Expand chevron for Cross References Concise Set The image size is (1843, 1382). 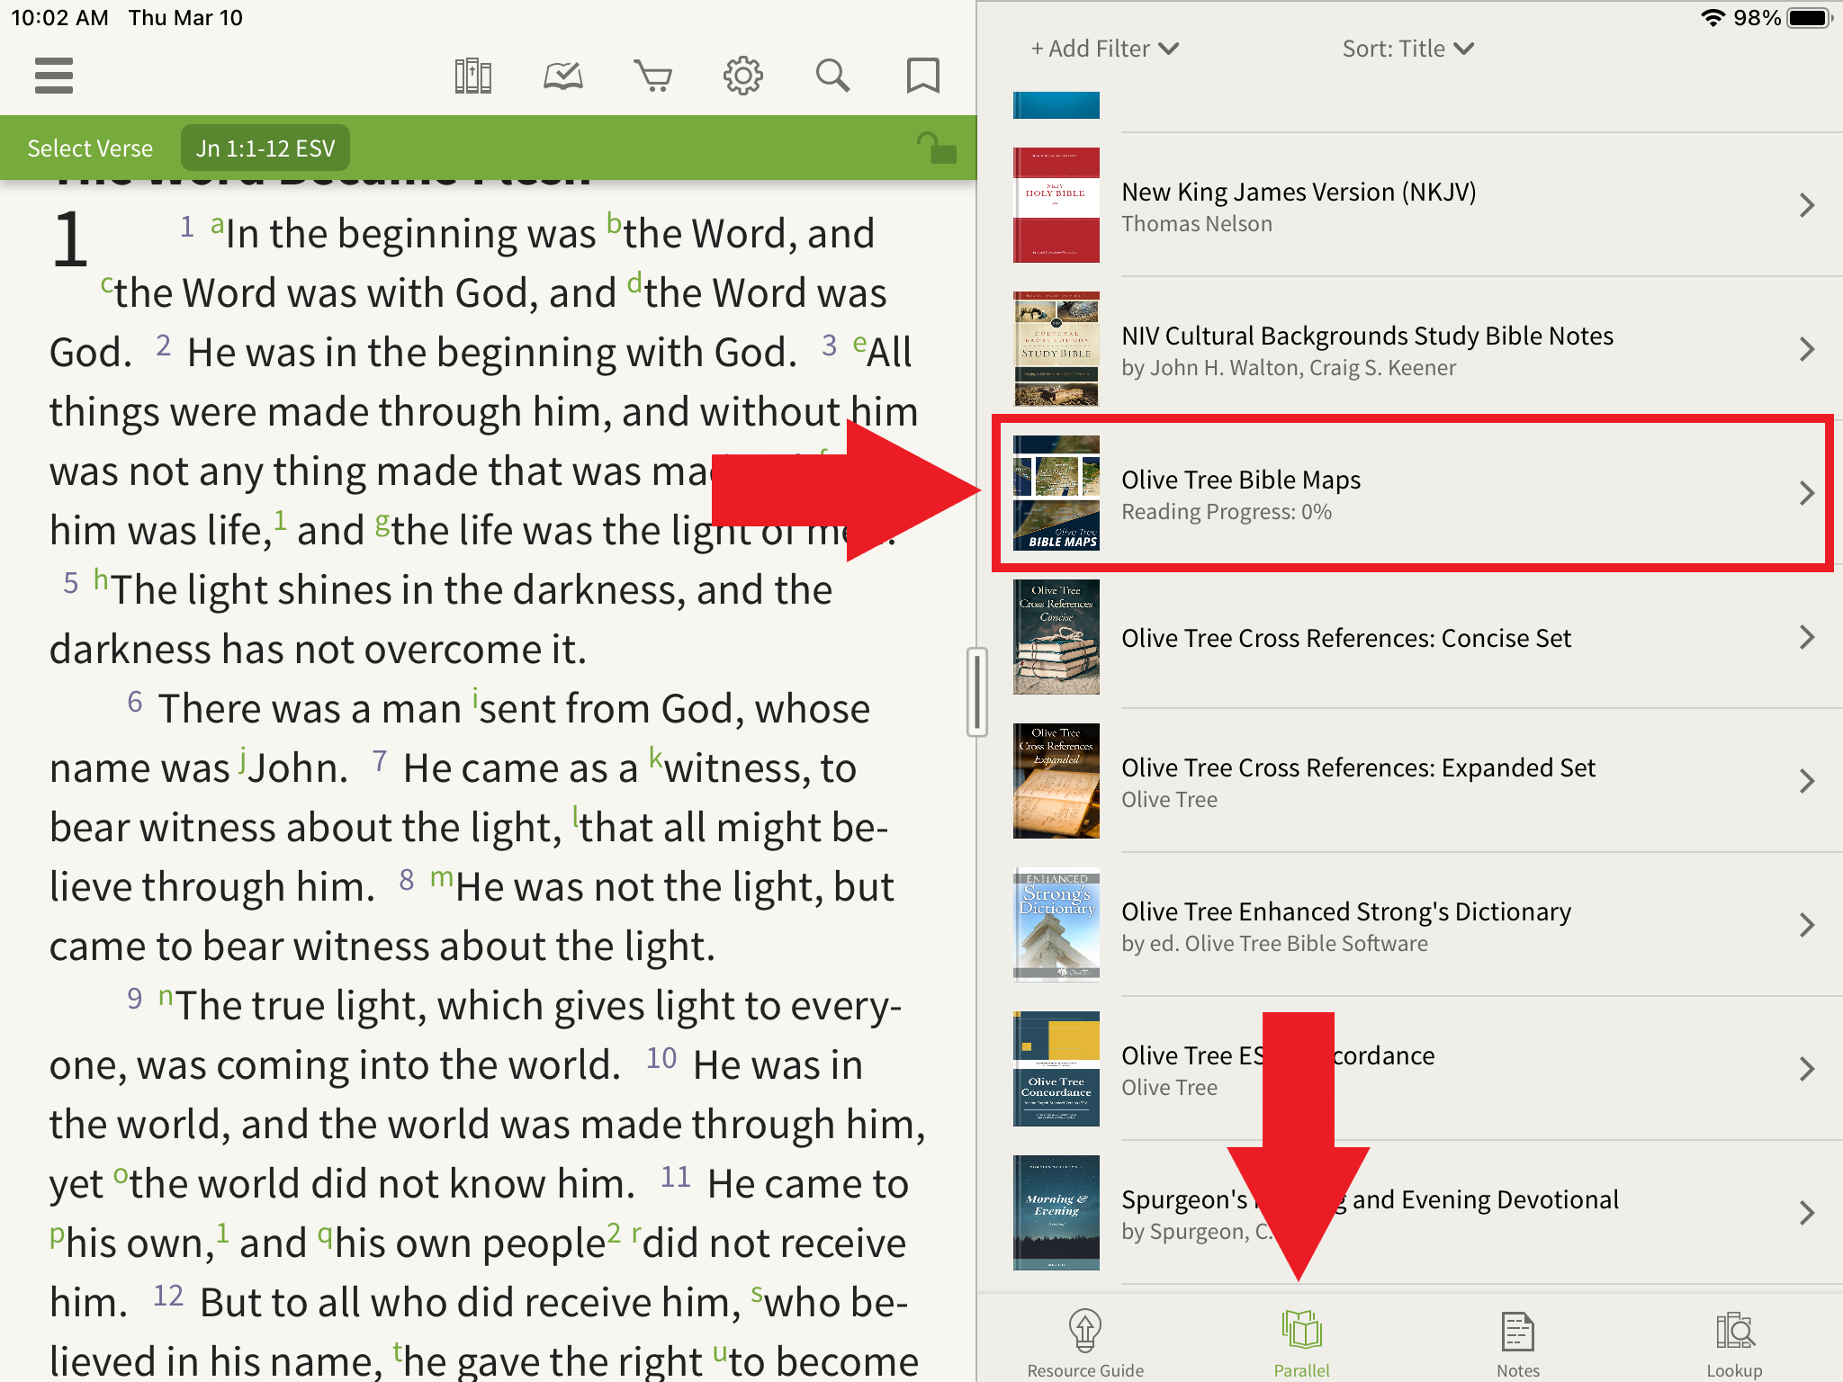[x=1807, y=637]
